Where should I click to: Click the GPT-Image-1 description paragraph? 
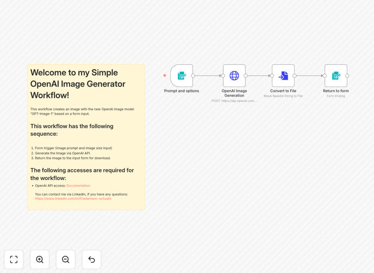[x=82, y=111]
